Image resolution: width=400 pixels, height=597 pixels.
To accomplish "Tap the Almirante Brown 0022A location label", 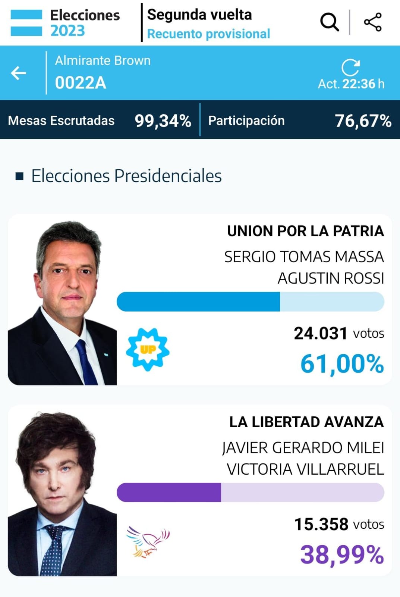I will pos(103,73).
